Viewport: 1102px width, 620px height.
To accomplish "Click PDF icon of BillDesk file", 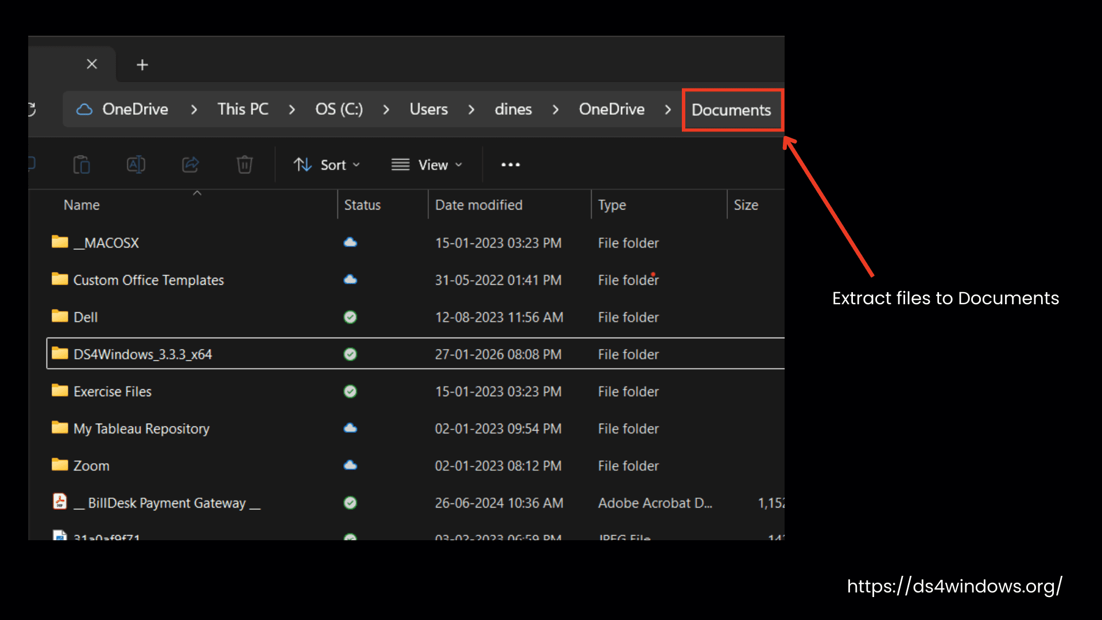I will pyautogui.click(x=60, y=502).
